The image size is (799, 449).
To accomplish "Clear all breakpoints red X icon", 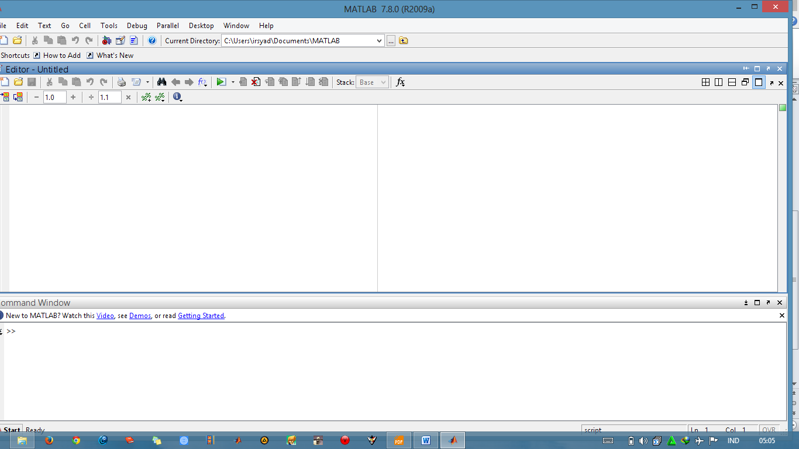I will 256,82.
